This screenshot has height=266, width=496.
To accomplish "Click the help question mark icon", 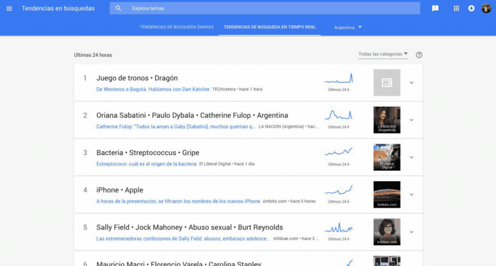I will point(419,55).
